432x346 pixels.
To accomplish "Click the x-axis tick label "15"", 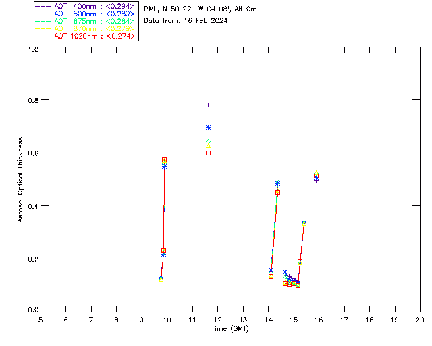I will (294, 320).
